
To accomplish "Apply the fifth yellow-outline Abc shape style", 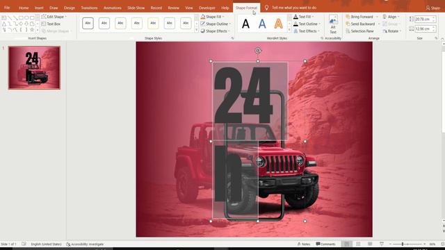I will click(153, 23).
